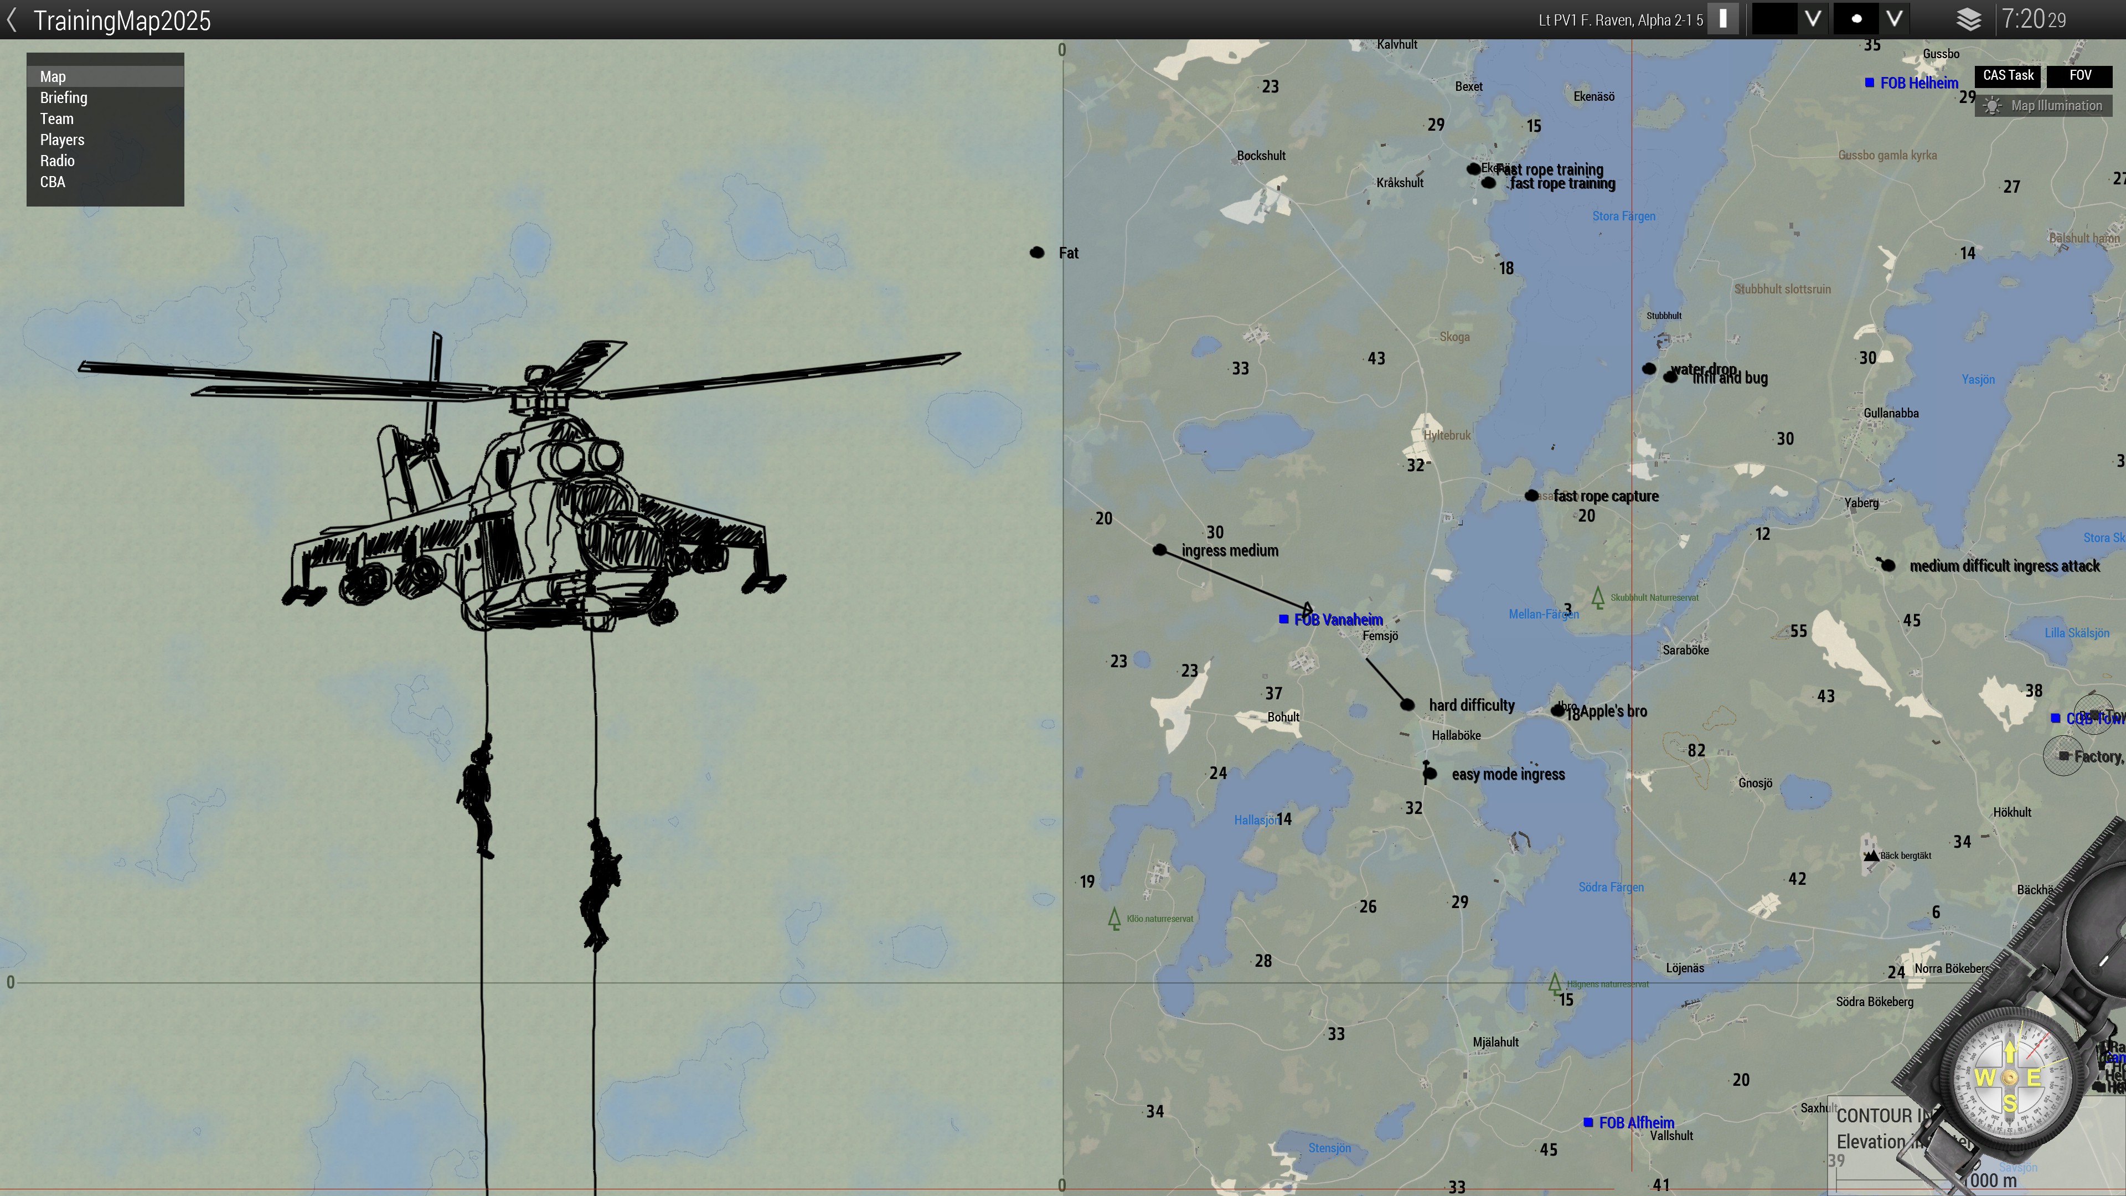Expand the marker shape dropdown arrow
The height and width of the screenshot is (1196, 2126).
[x=1895, y=19]
